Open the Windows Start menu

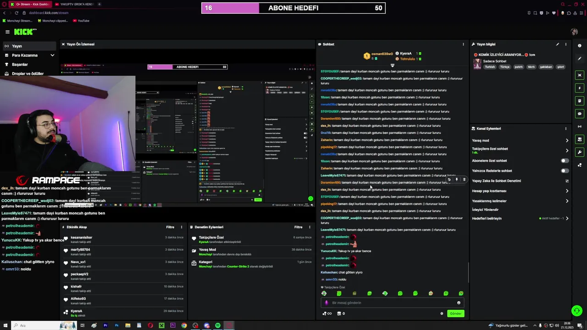coord(5,325)
